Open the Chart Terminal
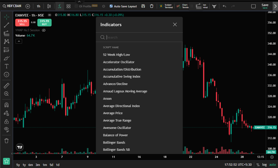 [183, 6]
